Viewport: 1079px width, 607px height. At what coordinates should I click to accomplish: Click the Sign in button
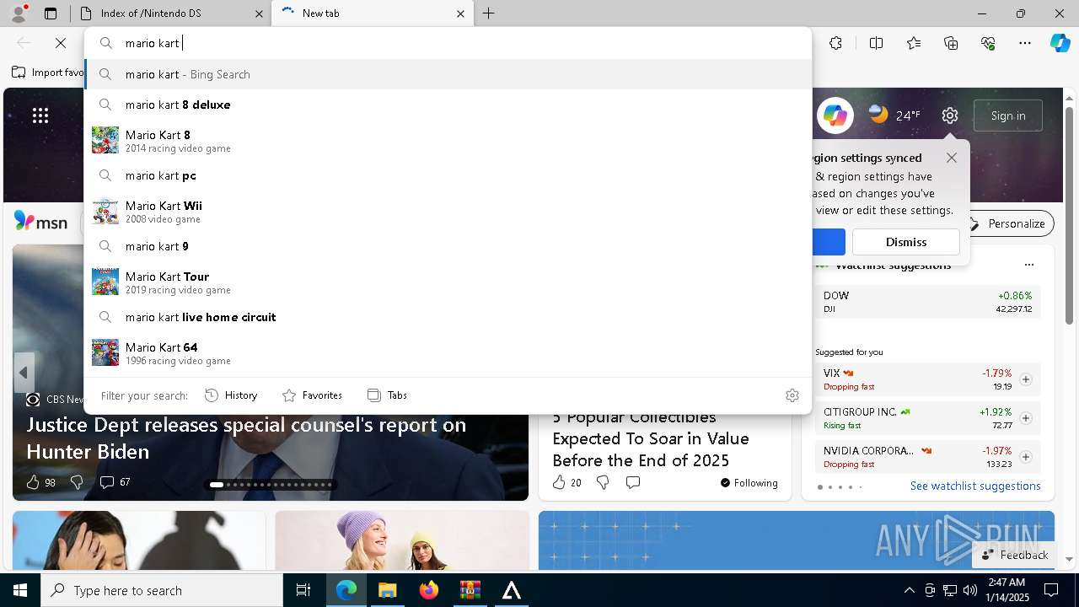point(1008,115)
